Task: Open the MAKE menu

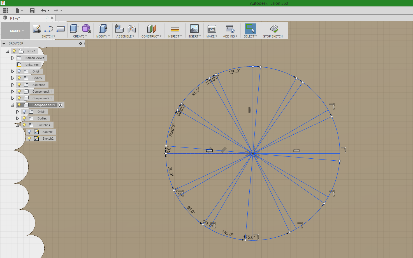Action: point(212,36)
